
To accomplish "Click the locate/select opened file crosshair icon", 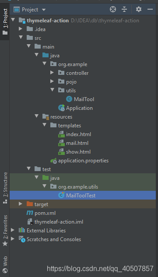I will (x=113, y=9).
